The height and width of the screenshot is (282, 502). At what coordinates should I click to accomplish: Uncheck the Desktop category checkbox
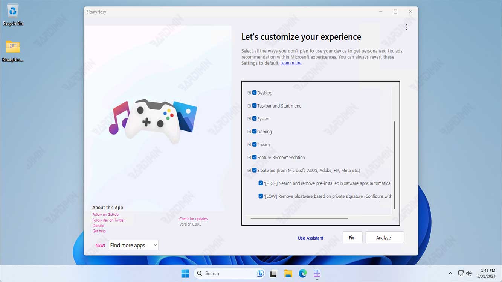tap(254, 92)
